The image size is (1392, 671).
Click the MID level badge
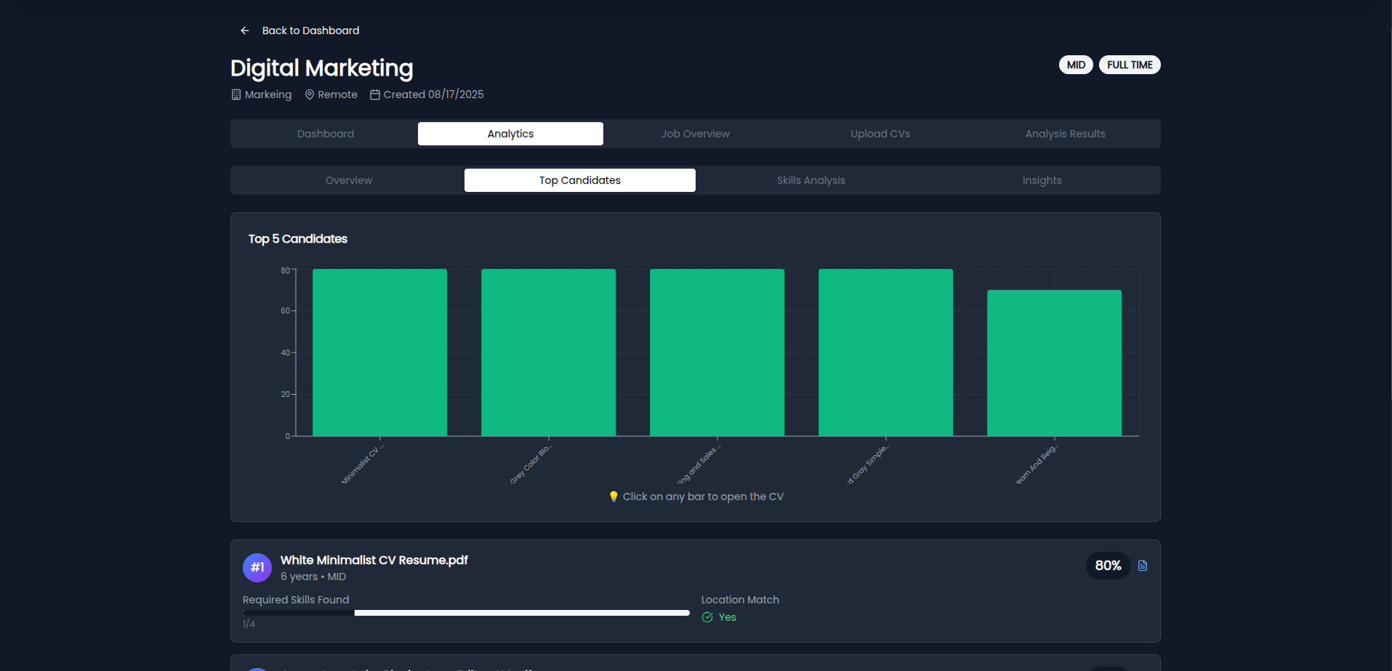click(x=1076, y=65)
